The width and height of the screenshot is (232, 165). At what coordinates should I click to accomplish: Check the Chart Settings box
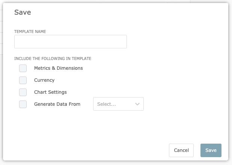coord(23,92)
